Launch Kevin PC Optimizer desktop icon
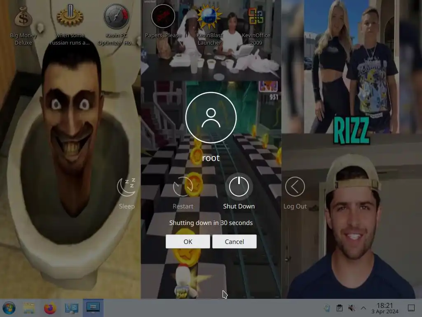Viewport: 422px width, 317px height. (116, 26)
